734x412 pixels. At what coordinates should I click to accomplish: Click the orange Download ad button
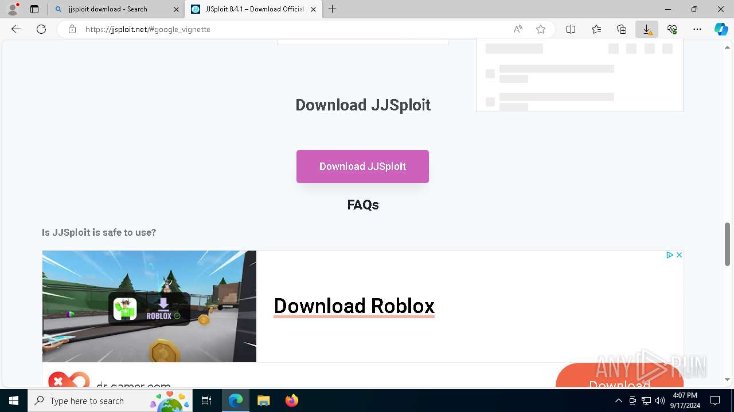(619, 375)
